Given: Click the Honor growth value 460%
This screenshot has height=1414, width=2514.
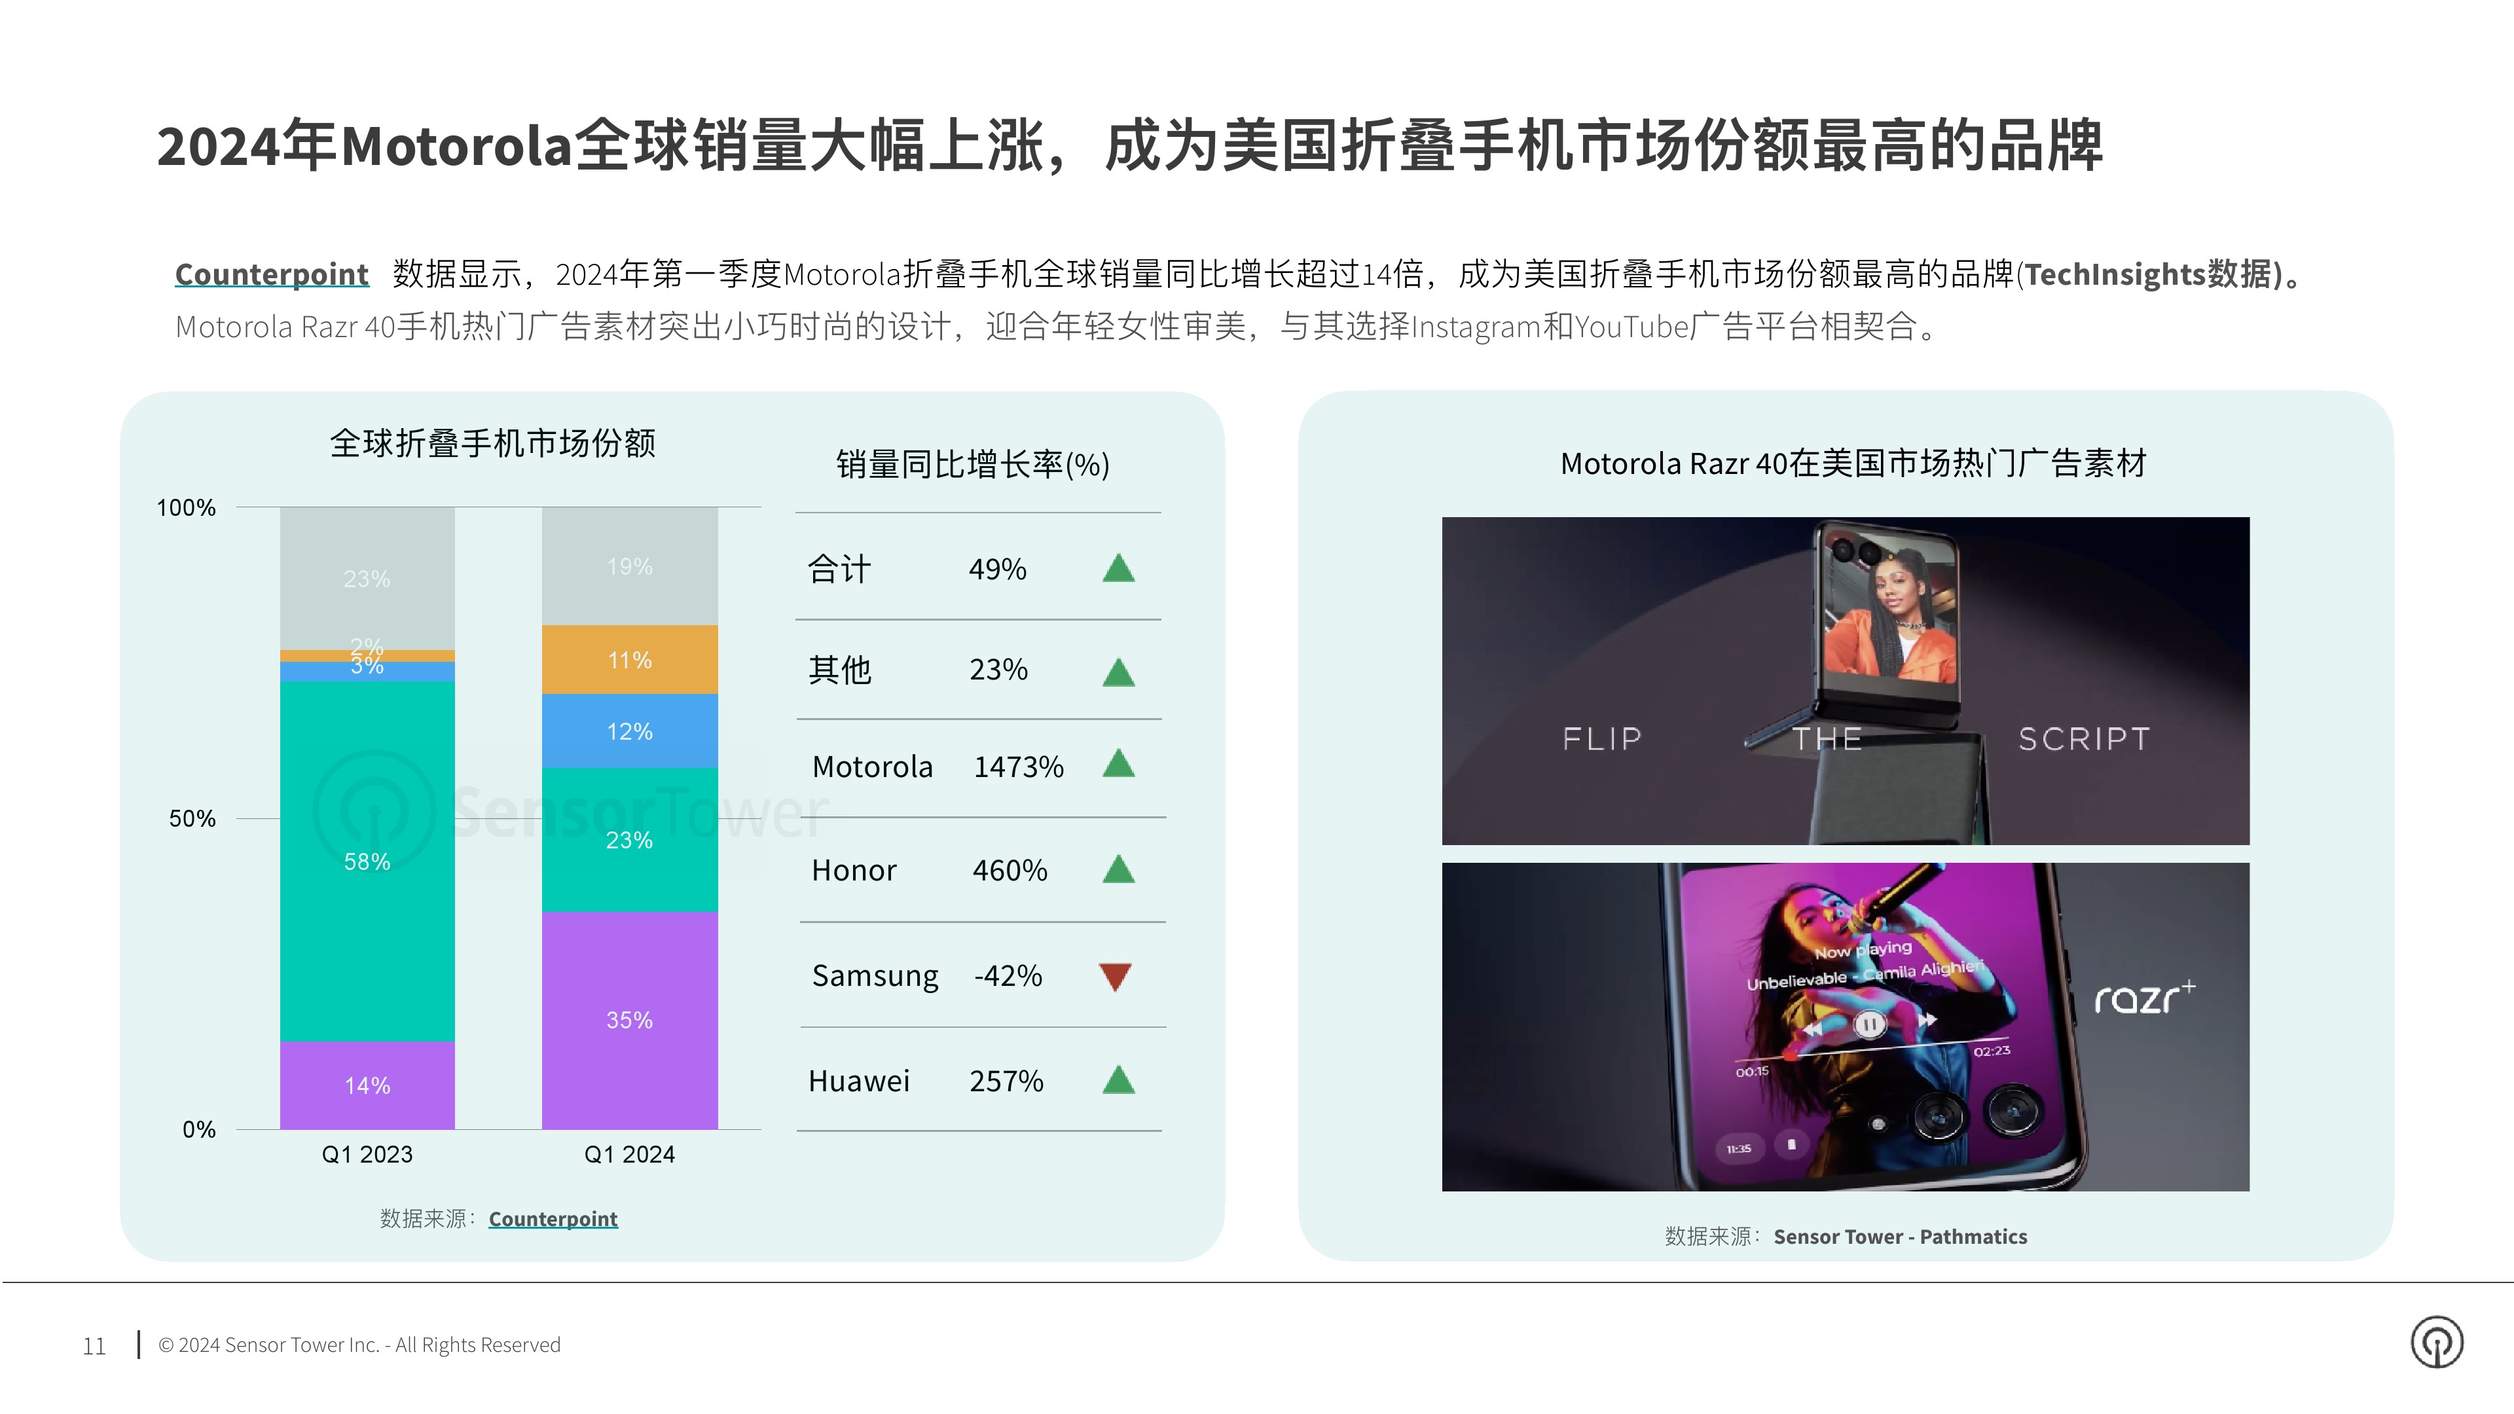Looking at the screenshot, I should tap(1010, 871).
